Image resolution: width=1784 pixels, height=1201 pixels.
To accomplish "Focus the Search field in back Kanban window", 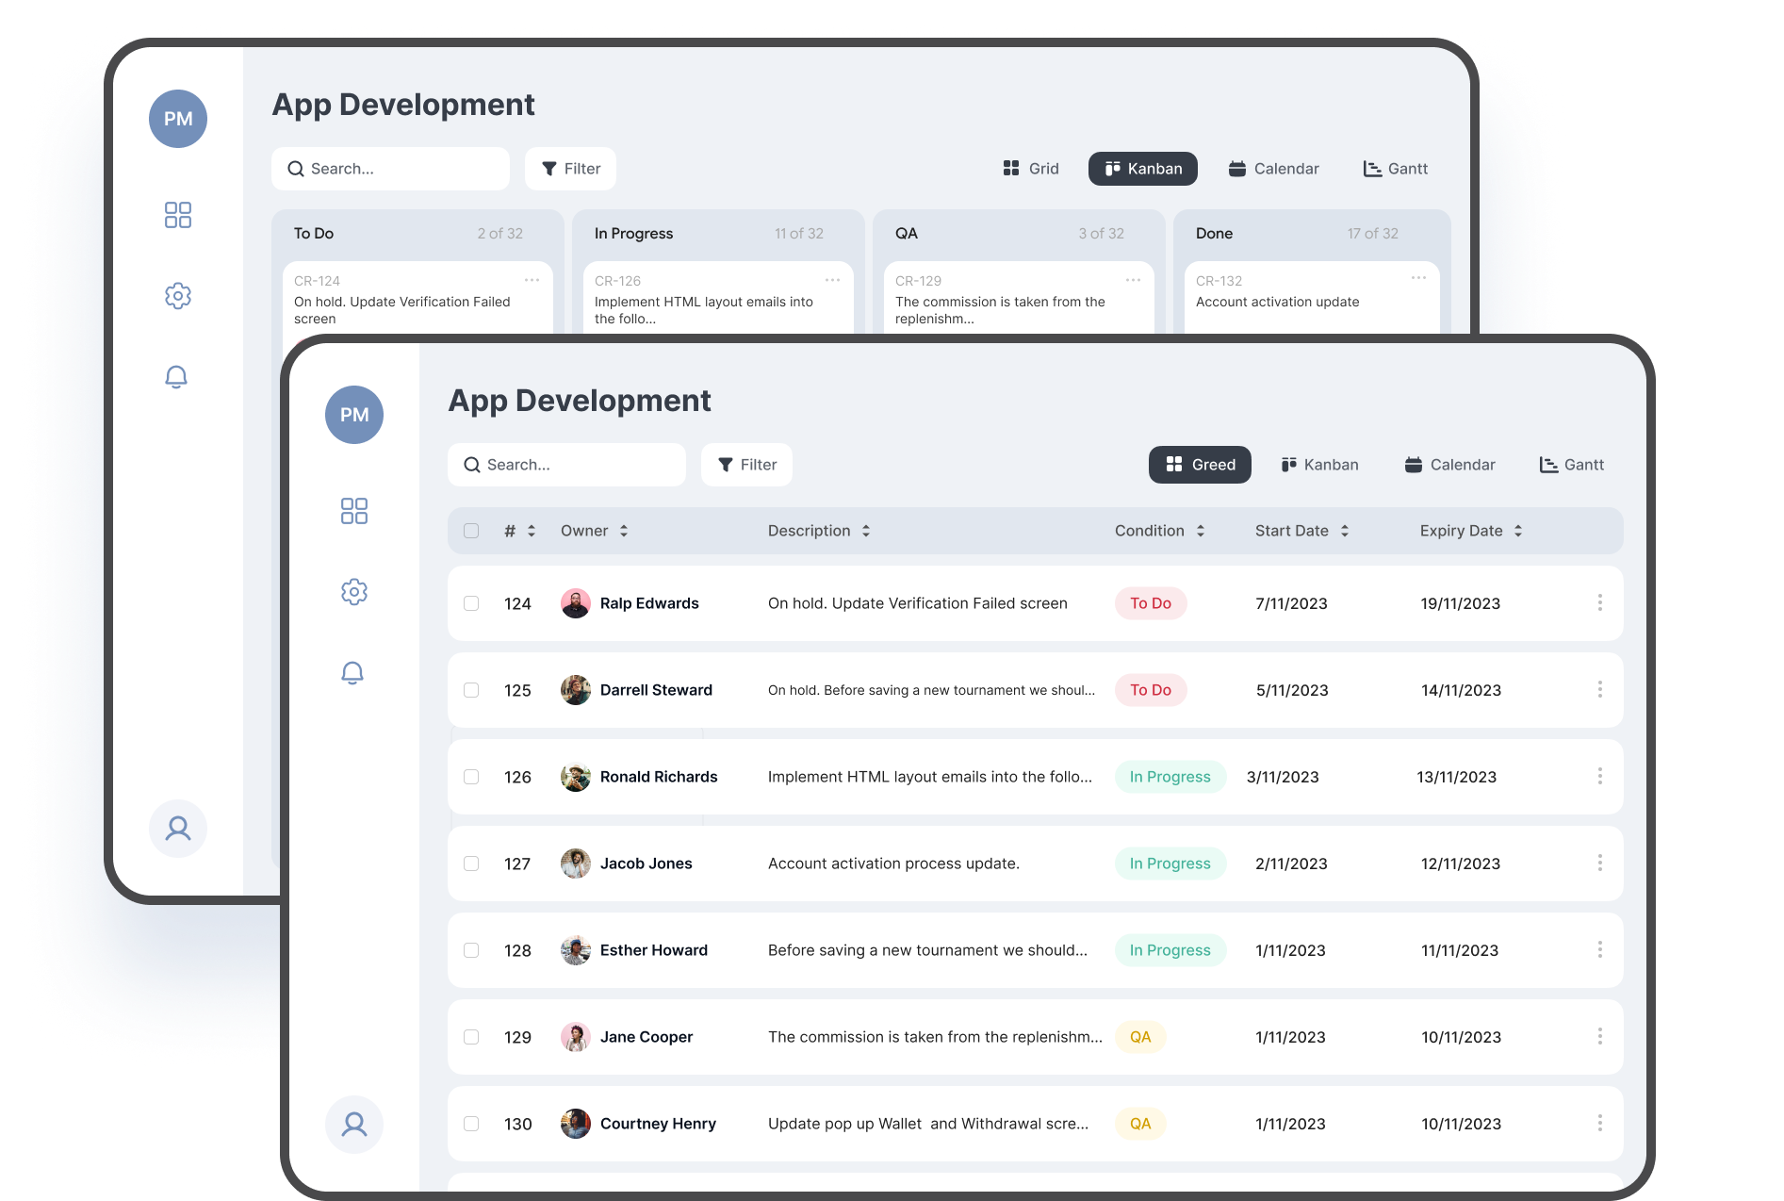I will coord(390,169).
